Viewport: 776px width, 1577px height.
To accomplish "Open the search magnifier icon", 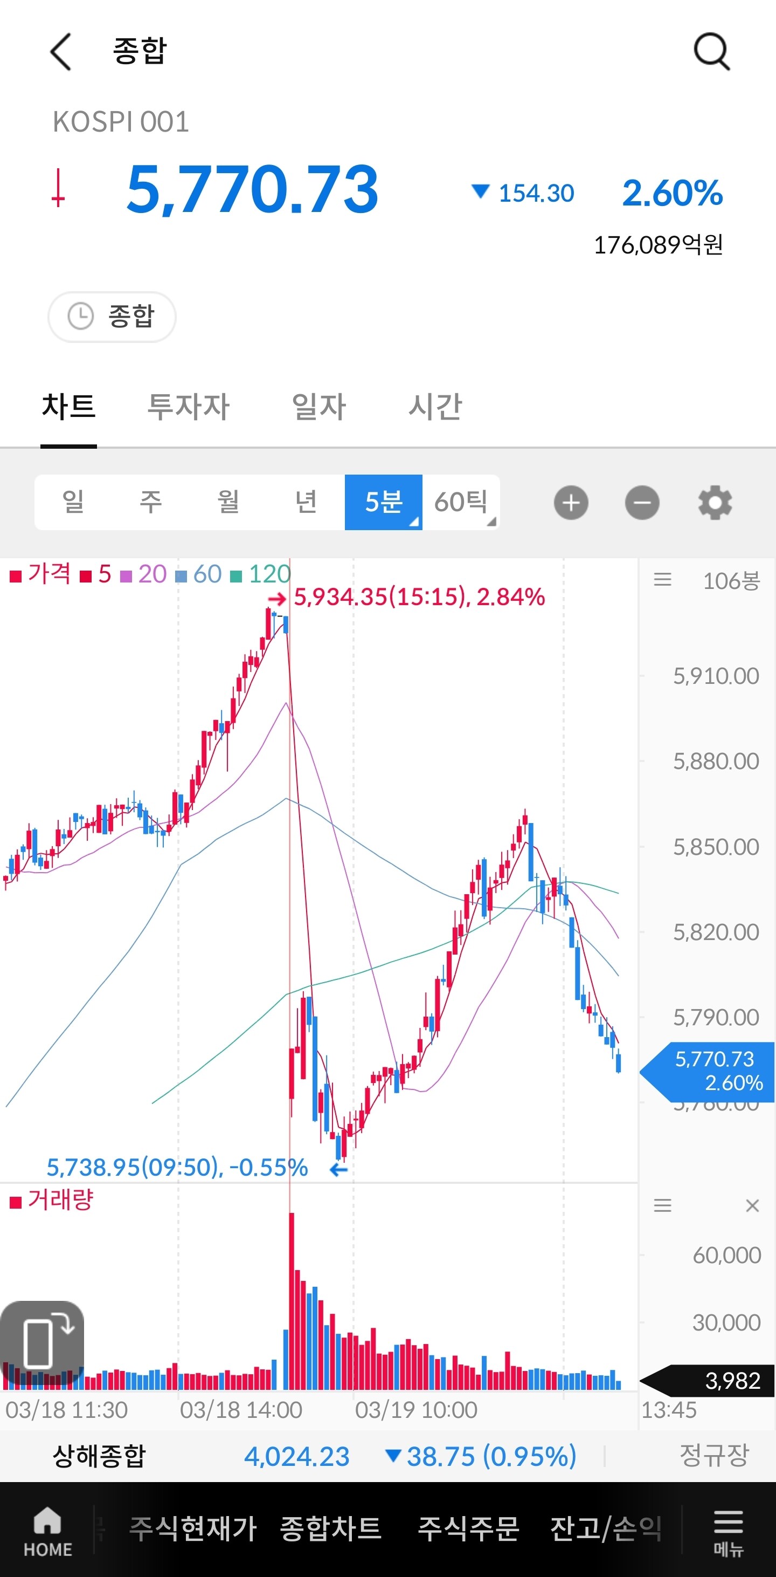I will coord(712,52).
